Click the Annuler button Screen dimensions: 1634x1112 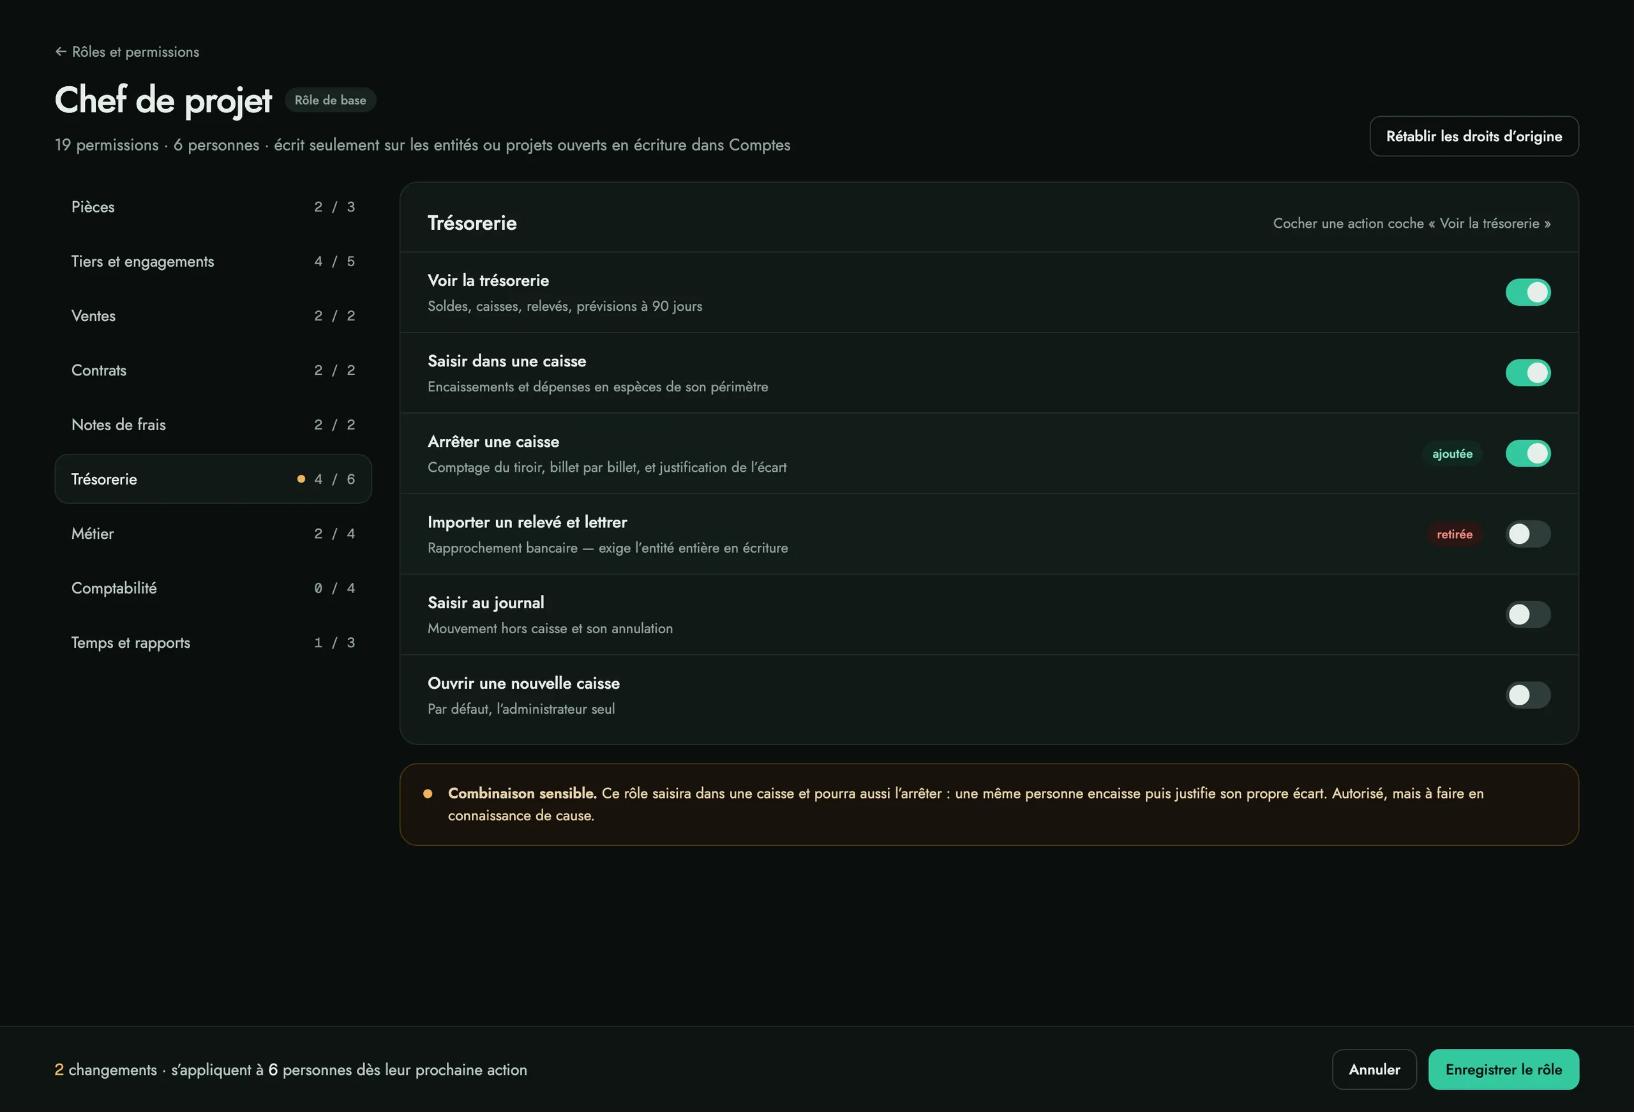pyautogui.click(x=1374, y=1070)
